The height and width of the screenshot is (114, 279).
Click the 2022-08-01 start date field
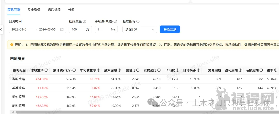click(19, 29)
